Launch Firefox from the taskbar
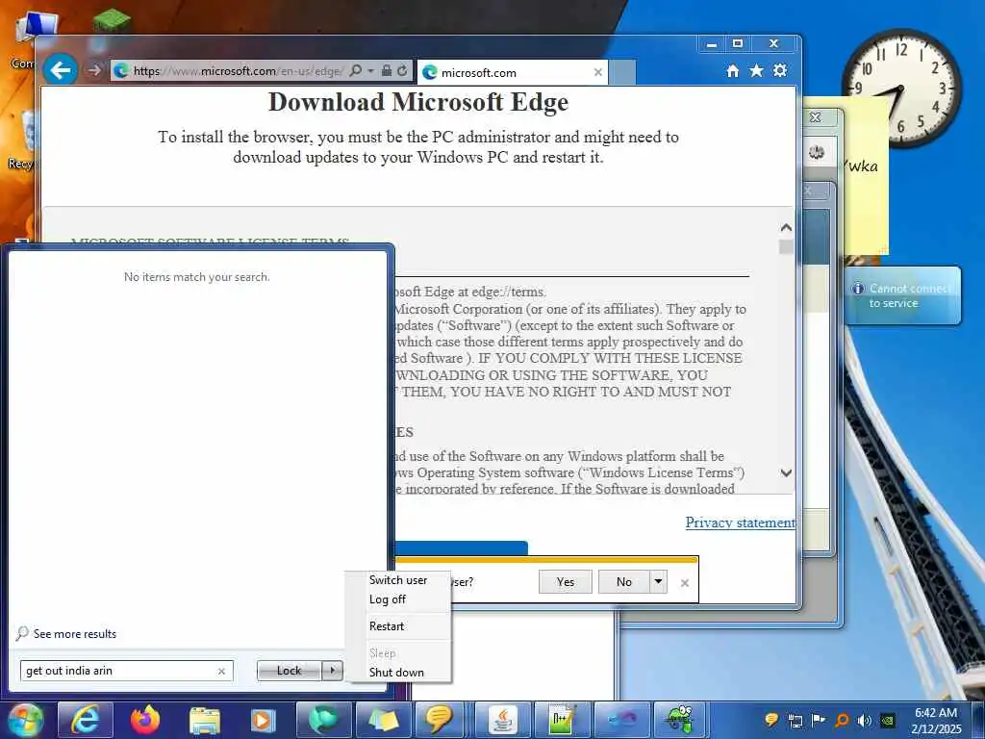985x739 pixels. click(x=144, y=720)
